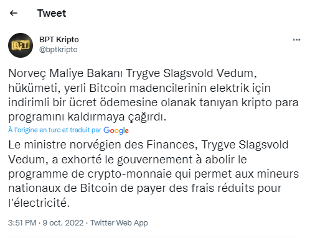Open the three-dot more options menu
The width and height of the screenshot is (310, 241).
296,40
